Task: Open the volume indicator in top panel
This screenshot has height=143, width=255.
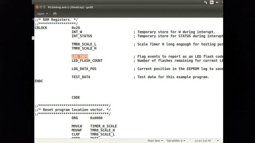Action: point(217,2)
